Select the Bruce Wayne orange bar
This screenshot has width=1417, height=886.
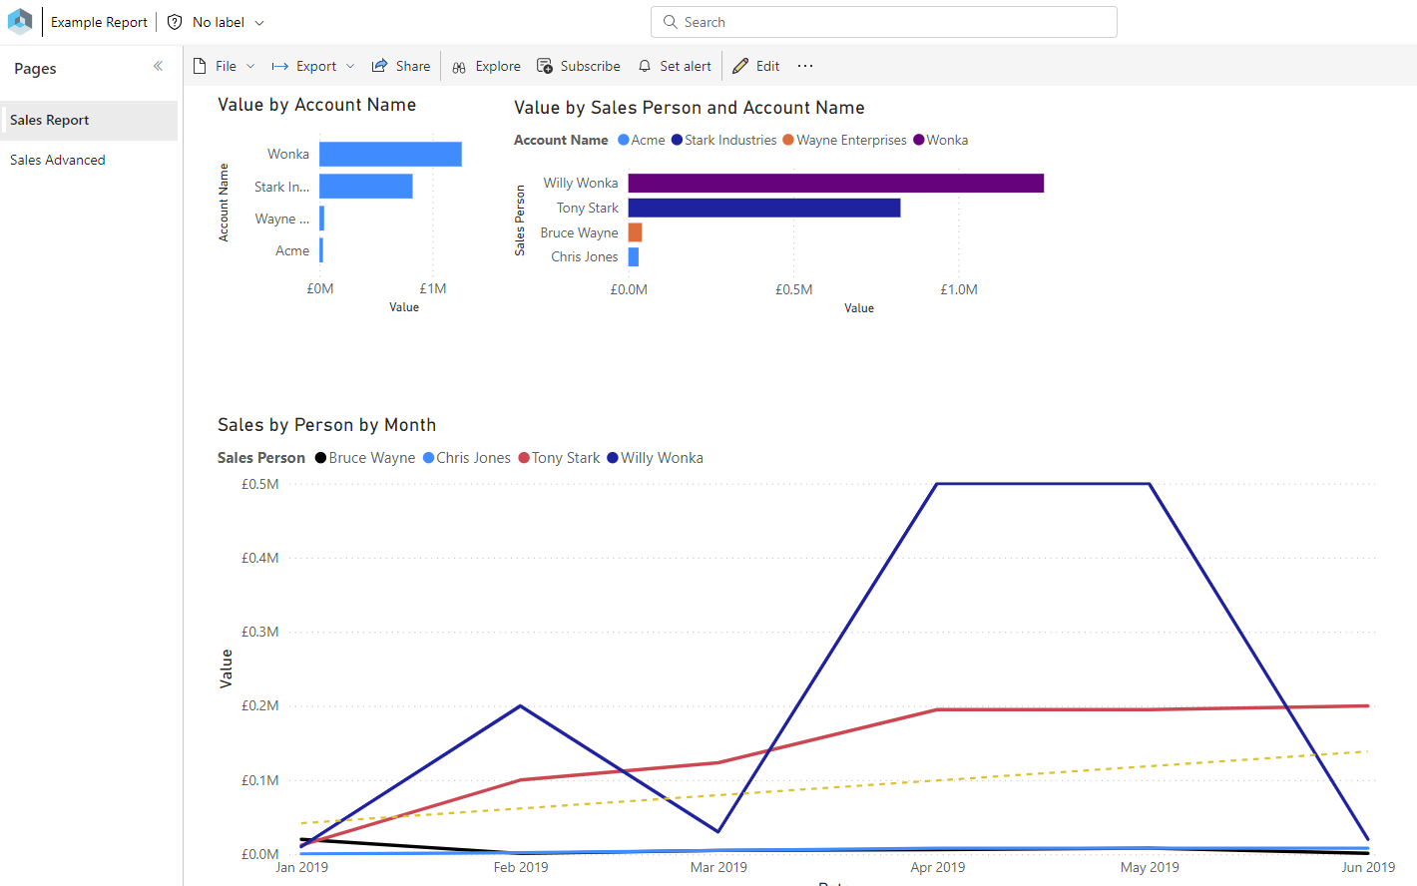click(x=635, y=232)
